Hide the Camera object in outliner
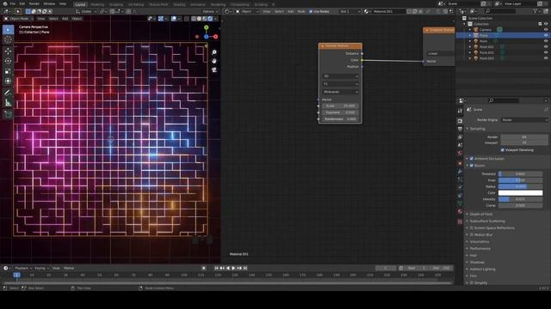Viewport: 551px width, 309px height. [x=546, y=30]
